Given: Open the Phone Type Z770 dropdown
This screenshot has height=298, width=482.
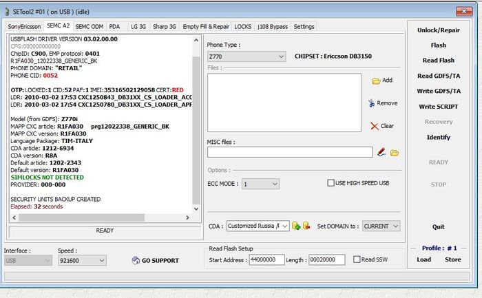Looking at the screenshot, I should click(x=247, y=56).
